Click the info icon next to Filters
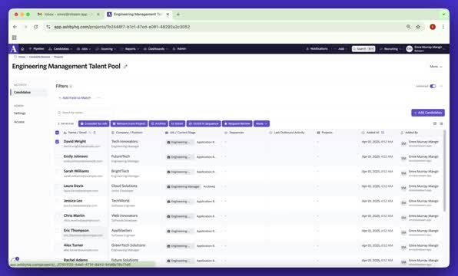458x276 pixels. point(71,87)
